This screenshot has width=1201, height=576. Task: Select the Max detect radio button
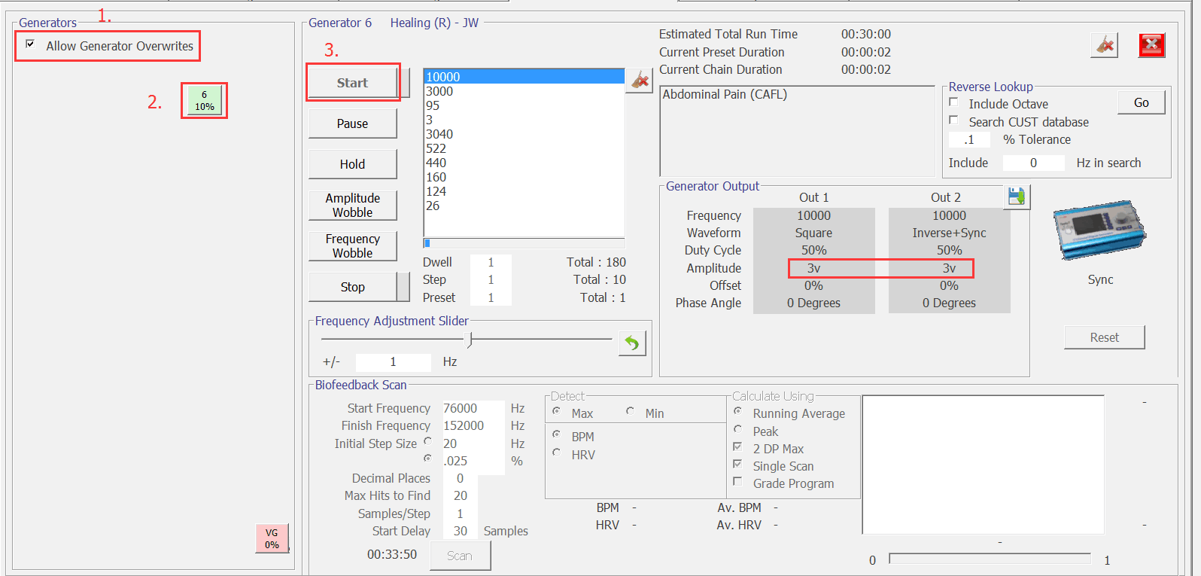557,411
